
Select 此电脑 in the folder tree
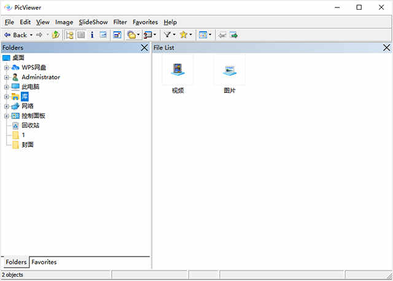coord(31,87)
